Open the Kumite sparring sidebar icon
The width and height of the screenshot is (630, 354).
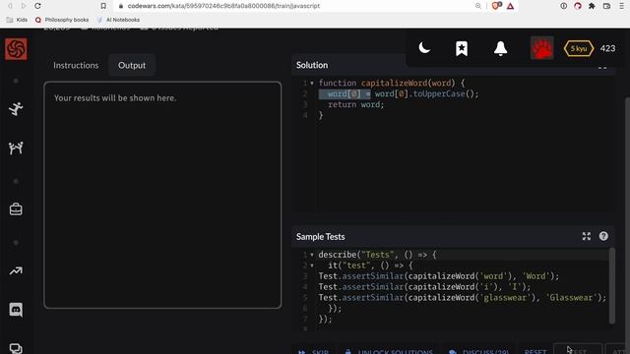click(x=16, y=148)
